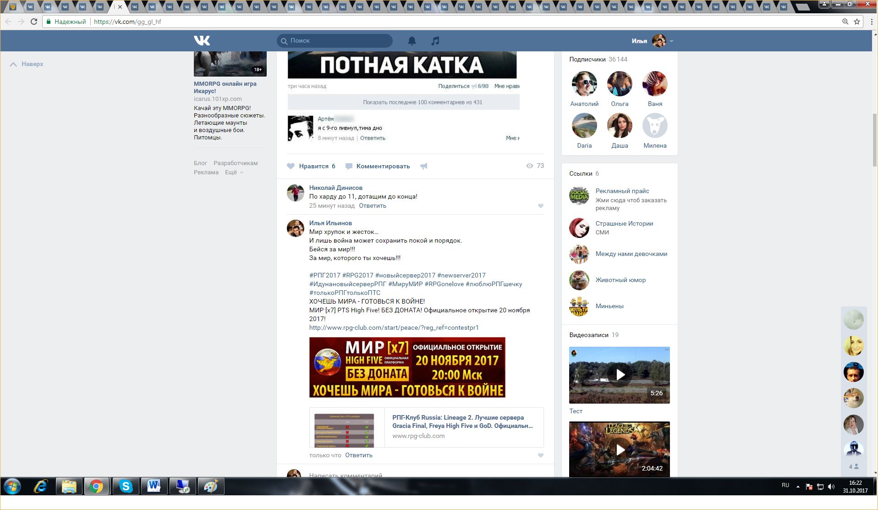Open Артём's avatar in comment
The height and width of the screenshot is (510, 878).
300,128
